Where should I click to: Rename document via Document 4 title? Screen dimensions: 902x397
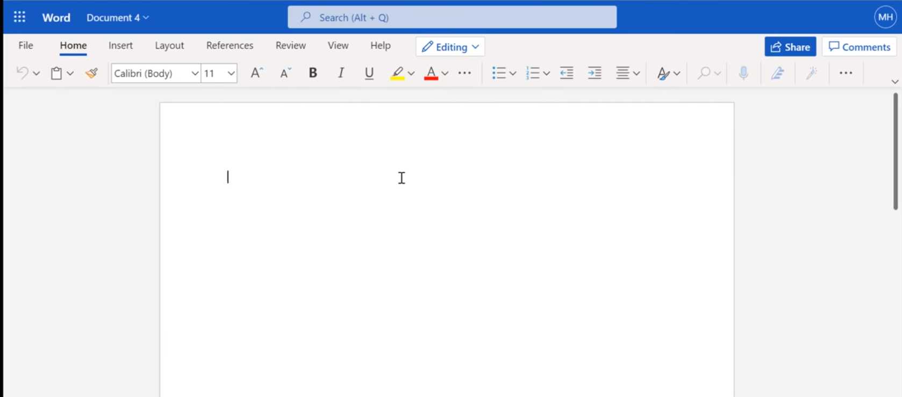coord(118,18)
